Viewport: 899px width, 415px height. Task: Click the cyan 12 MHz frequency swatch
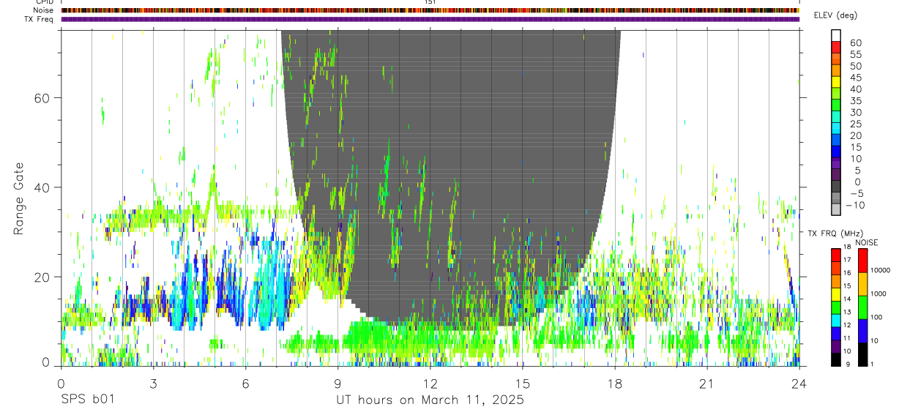tap(836, 321)
